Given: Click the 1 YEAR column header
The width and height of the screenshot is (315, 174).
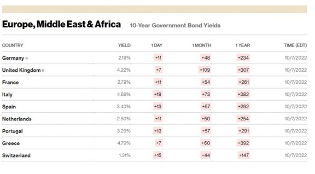Looking at the screenshot, I should tap(243, 45).
